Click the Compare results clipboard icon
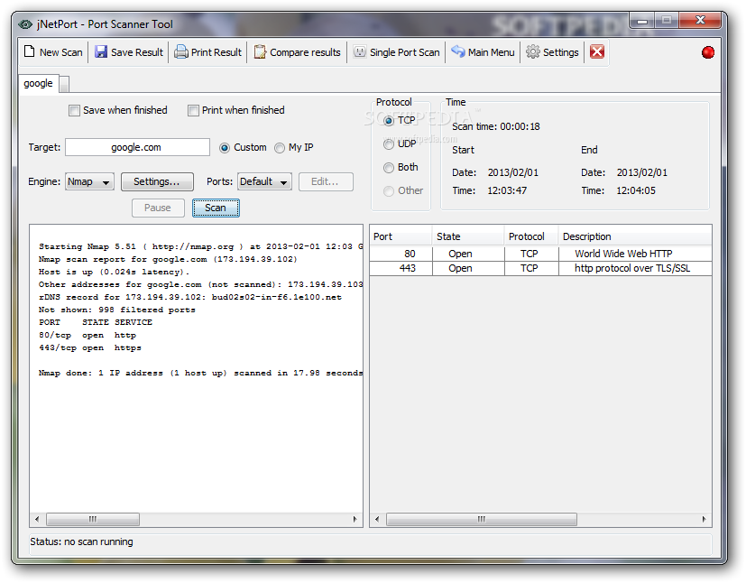 pos(260,51)
